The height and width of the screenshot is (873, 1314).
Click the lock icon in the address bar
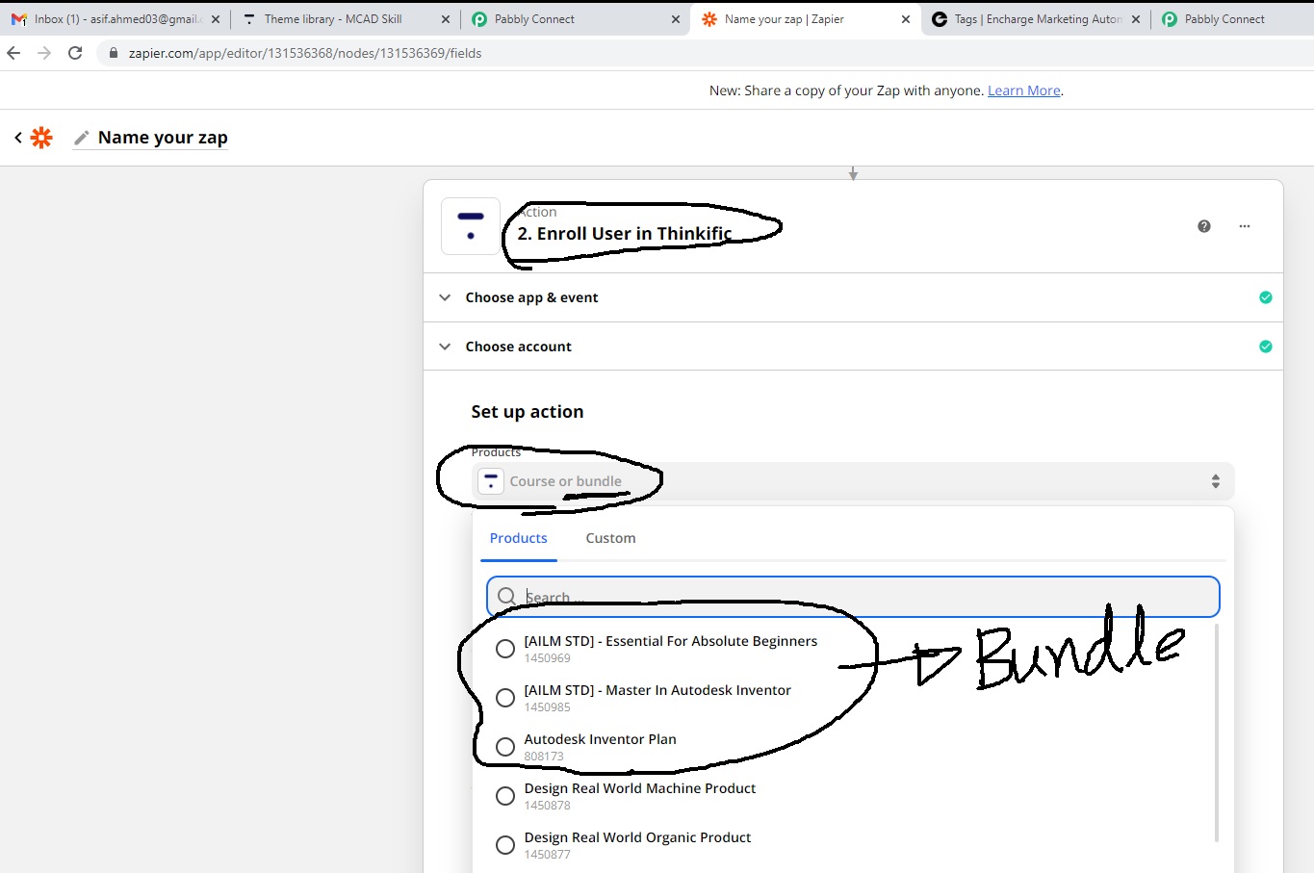point(114,53)
